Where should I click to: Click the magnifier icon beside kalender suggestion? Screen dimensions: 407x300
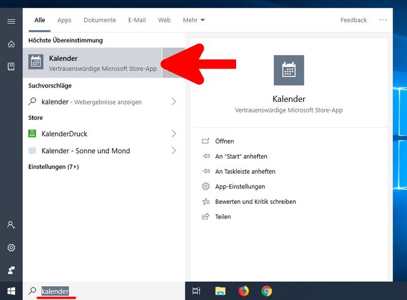pos(32,101)
